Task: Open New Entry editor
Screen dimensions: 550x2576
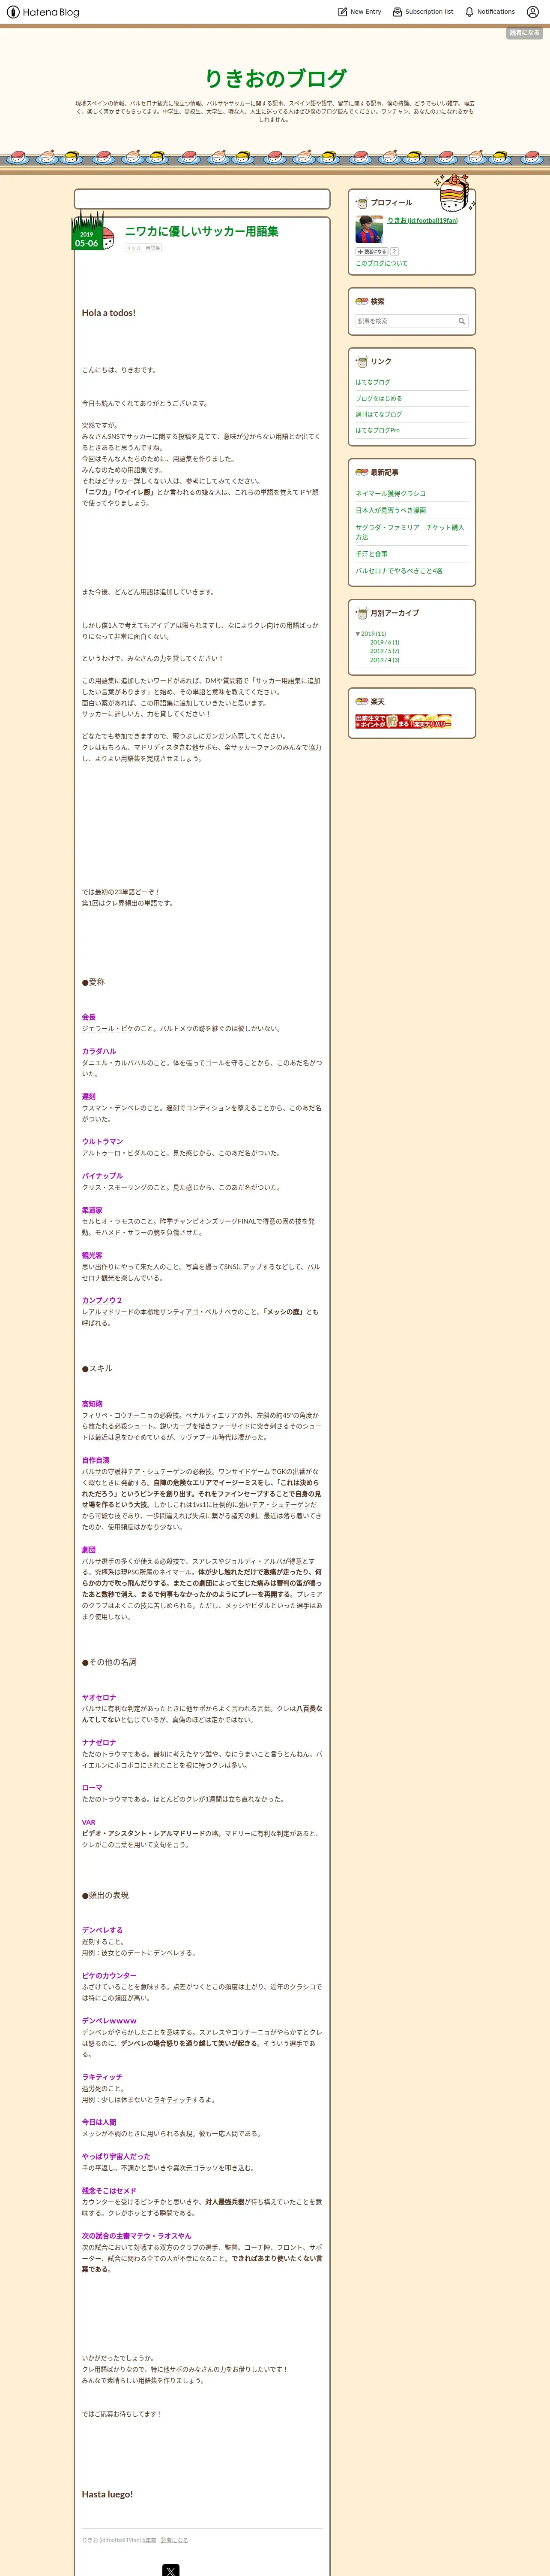Action: (359, 12)
